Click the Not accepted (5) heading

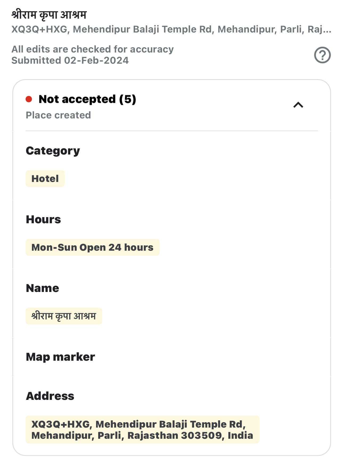pos(87,99)
